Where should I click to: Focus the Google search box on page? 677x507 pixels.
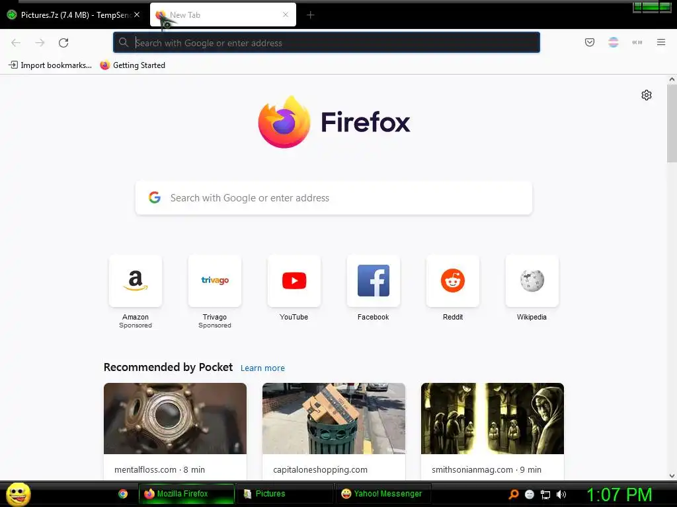pyautogui.click(x=334, y=198)
